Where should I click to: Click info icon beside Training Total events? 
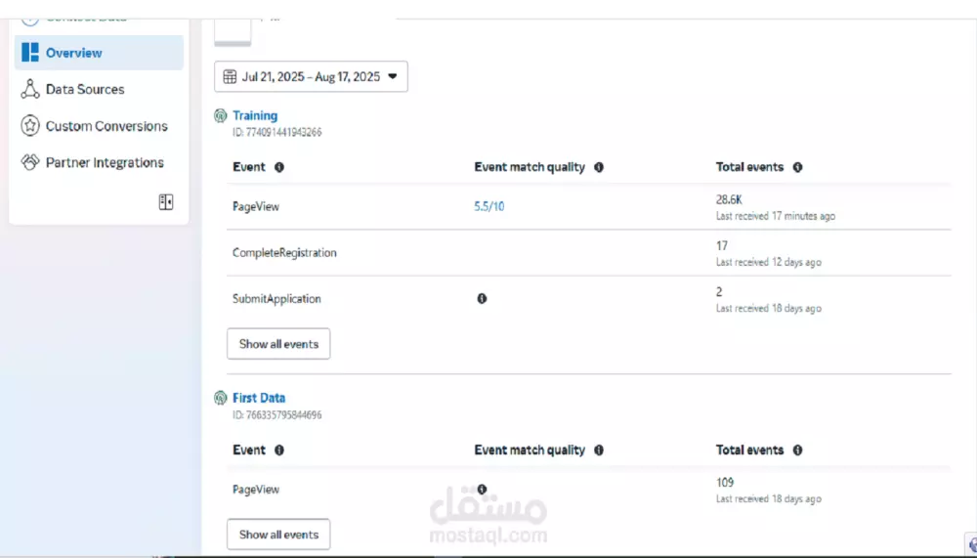(797, 167)
